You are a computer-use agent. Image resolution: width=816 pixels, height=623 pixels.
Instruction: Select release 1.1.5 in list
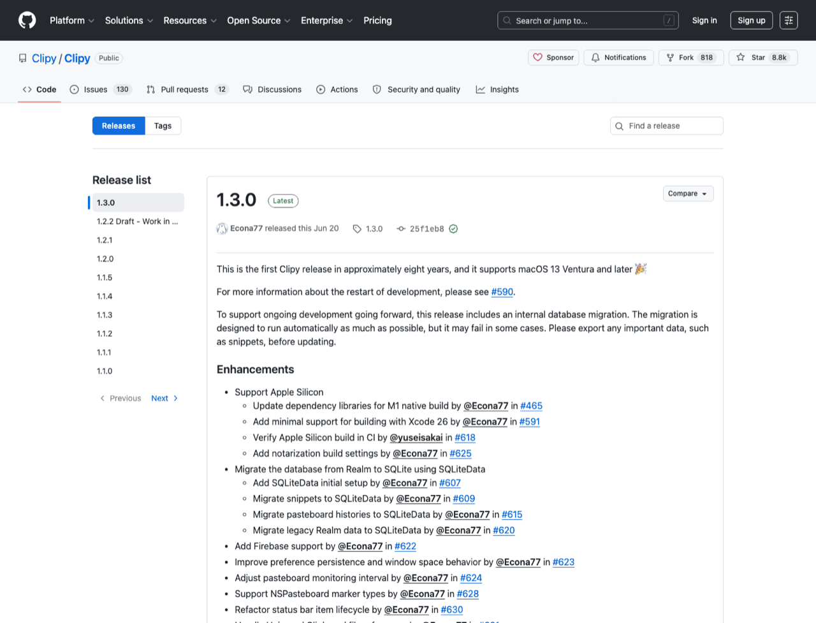click(138, 277)
